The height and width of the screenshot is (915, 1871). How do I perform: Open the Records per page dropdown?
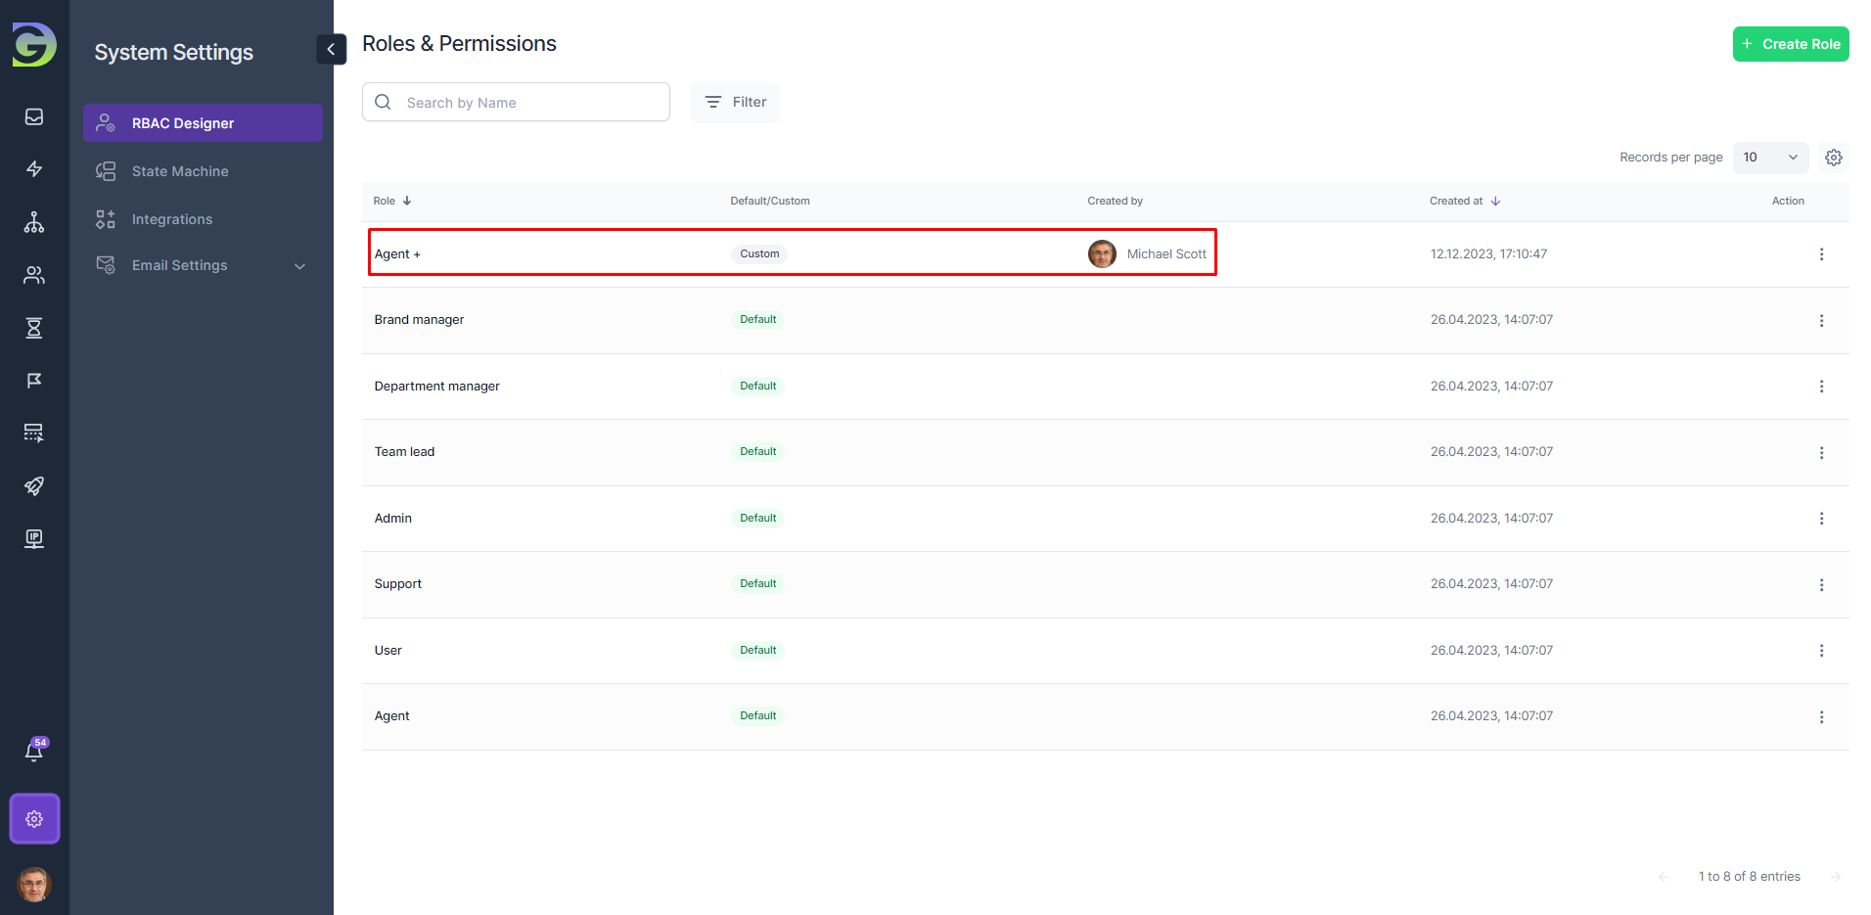pyautogui.click(x=1769, y=158)
